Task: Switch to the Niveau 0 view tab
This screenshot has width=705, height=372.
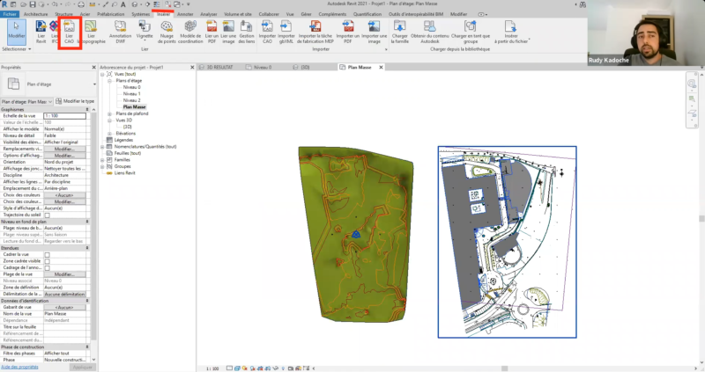Action: point(264,68)
